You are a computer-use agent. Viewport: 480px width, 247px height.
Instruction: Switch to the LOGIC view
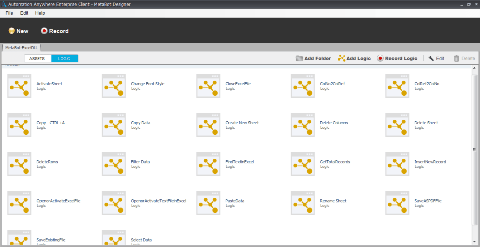[64, 59]
